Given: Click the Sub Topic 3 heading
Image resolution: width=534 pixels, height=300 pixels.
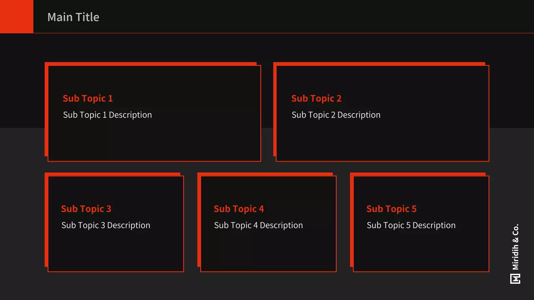Looking at the screenshot, I should click(86, 209).
